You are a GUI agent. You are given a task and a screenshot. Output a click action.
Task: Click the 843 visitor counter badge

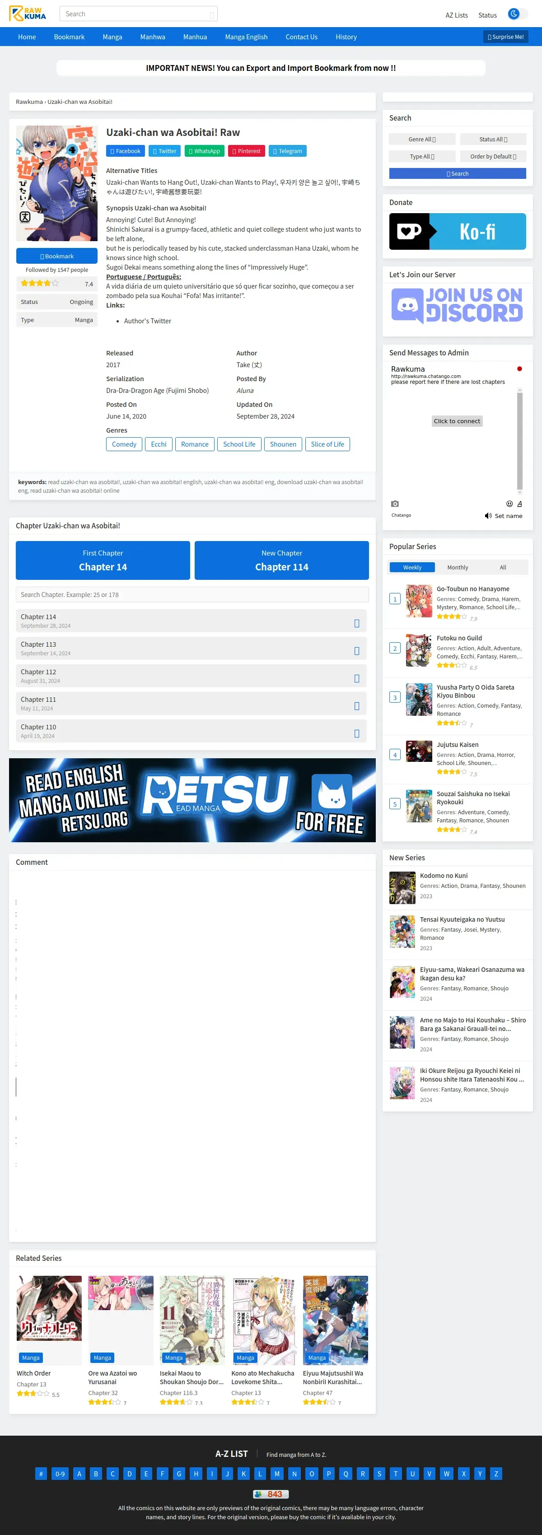point(271,1494)
